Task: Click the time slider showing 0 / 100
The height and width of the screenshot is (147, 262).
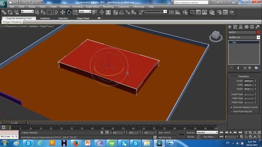Action: coord(14,123)
